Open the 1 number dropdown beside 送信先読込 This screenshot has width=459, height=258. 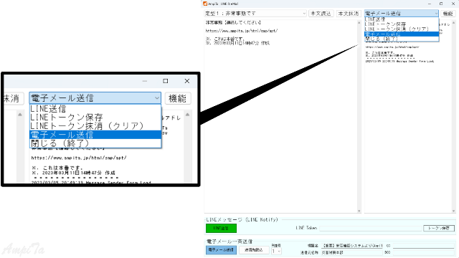pyautogui.click(x=276, y=252)
